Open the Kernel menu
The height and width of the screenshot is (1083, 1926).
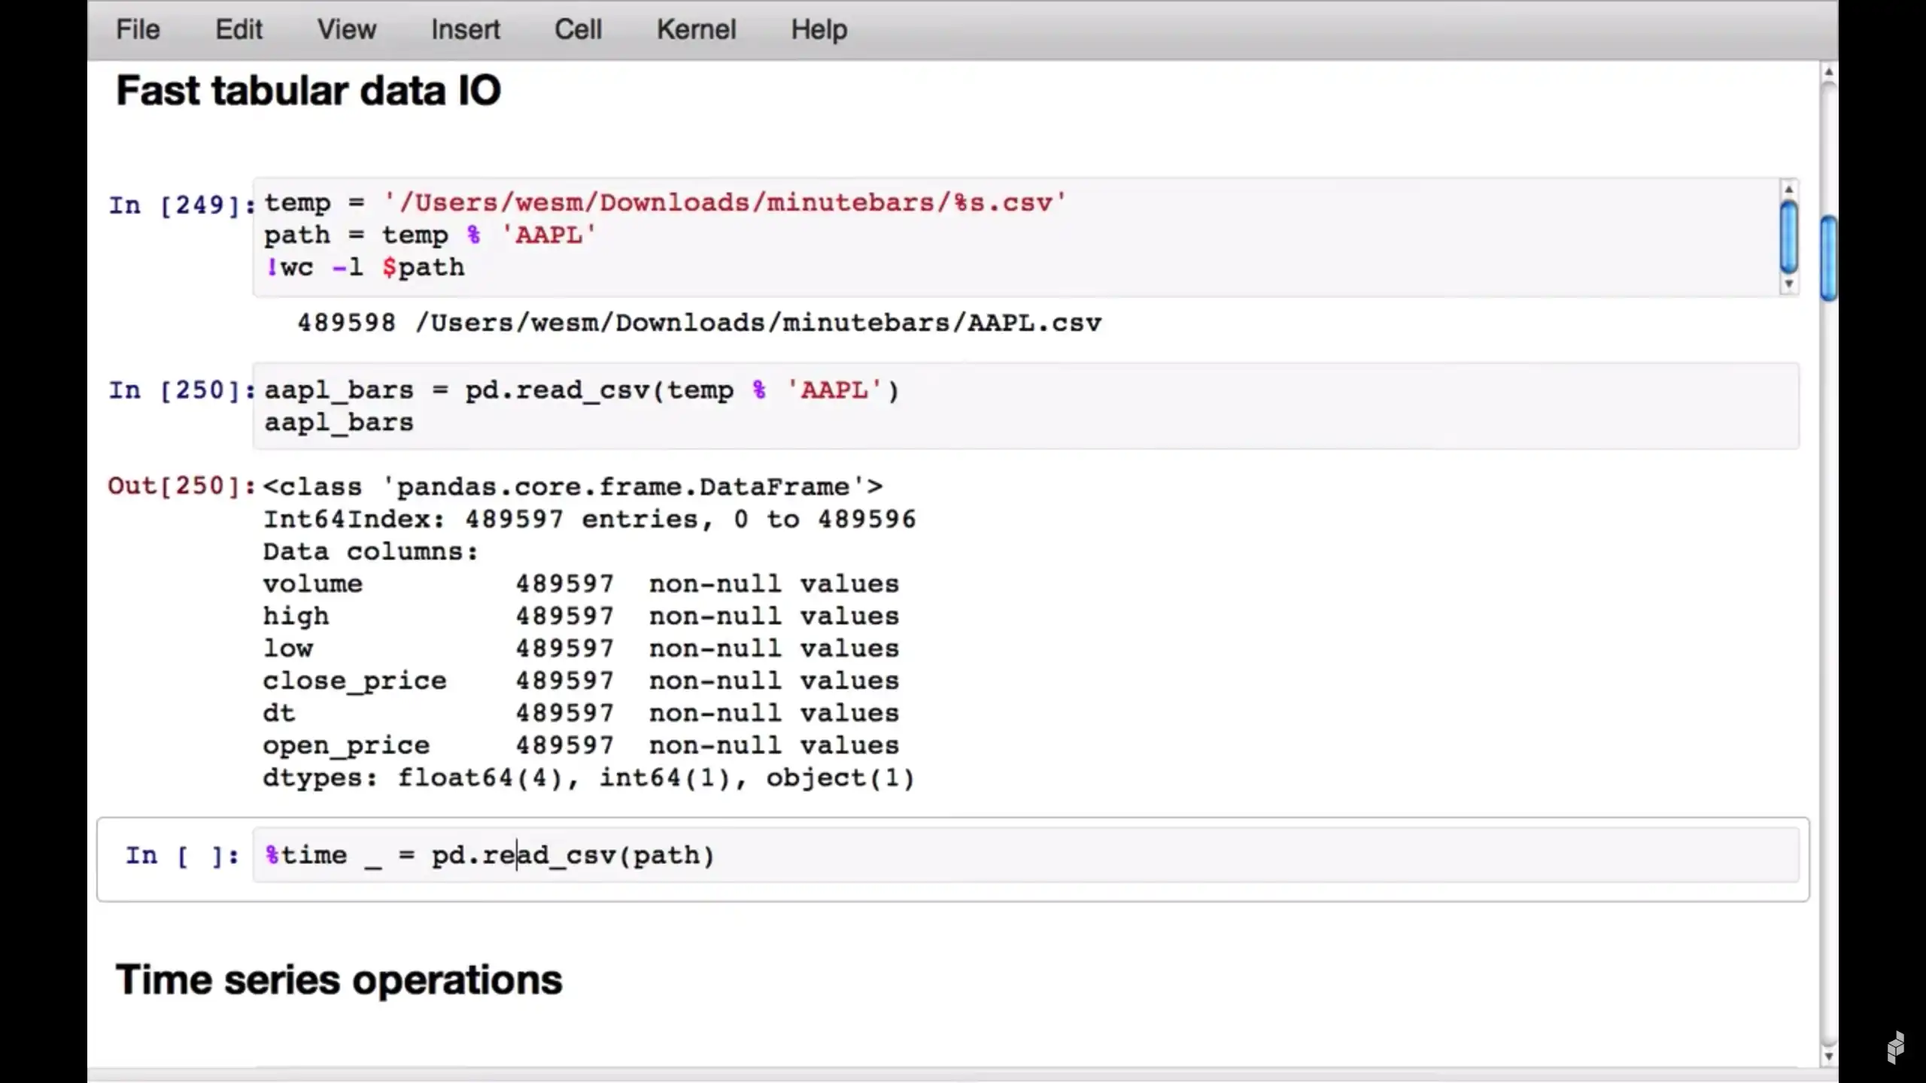pyautogui.click(x=696, y=29)
